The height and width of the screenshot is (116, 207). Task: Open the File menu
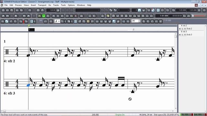pyautogui.click(x=6, y=5)
